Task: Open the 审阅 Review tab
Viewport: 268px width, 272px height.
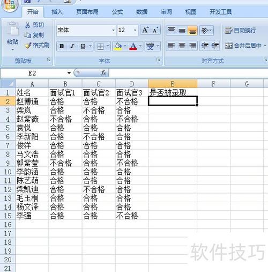Action: [166, 12]
